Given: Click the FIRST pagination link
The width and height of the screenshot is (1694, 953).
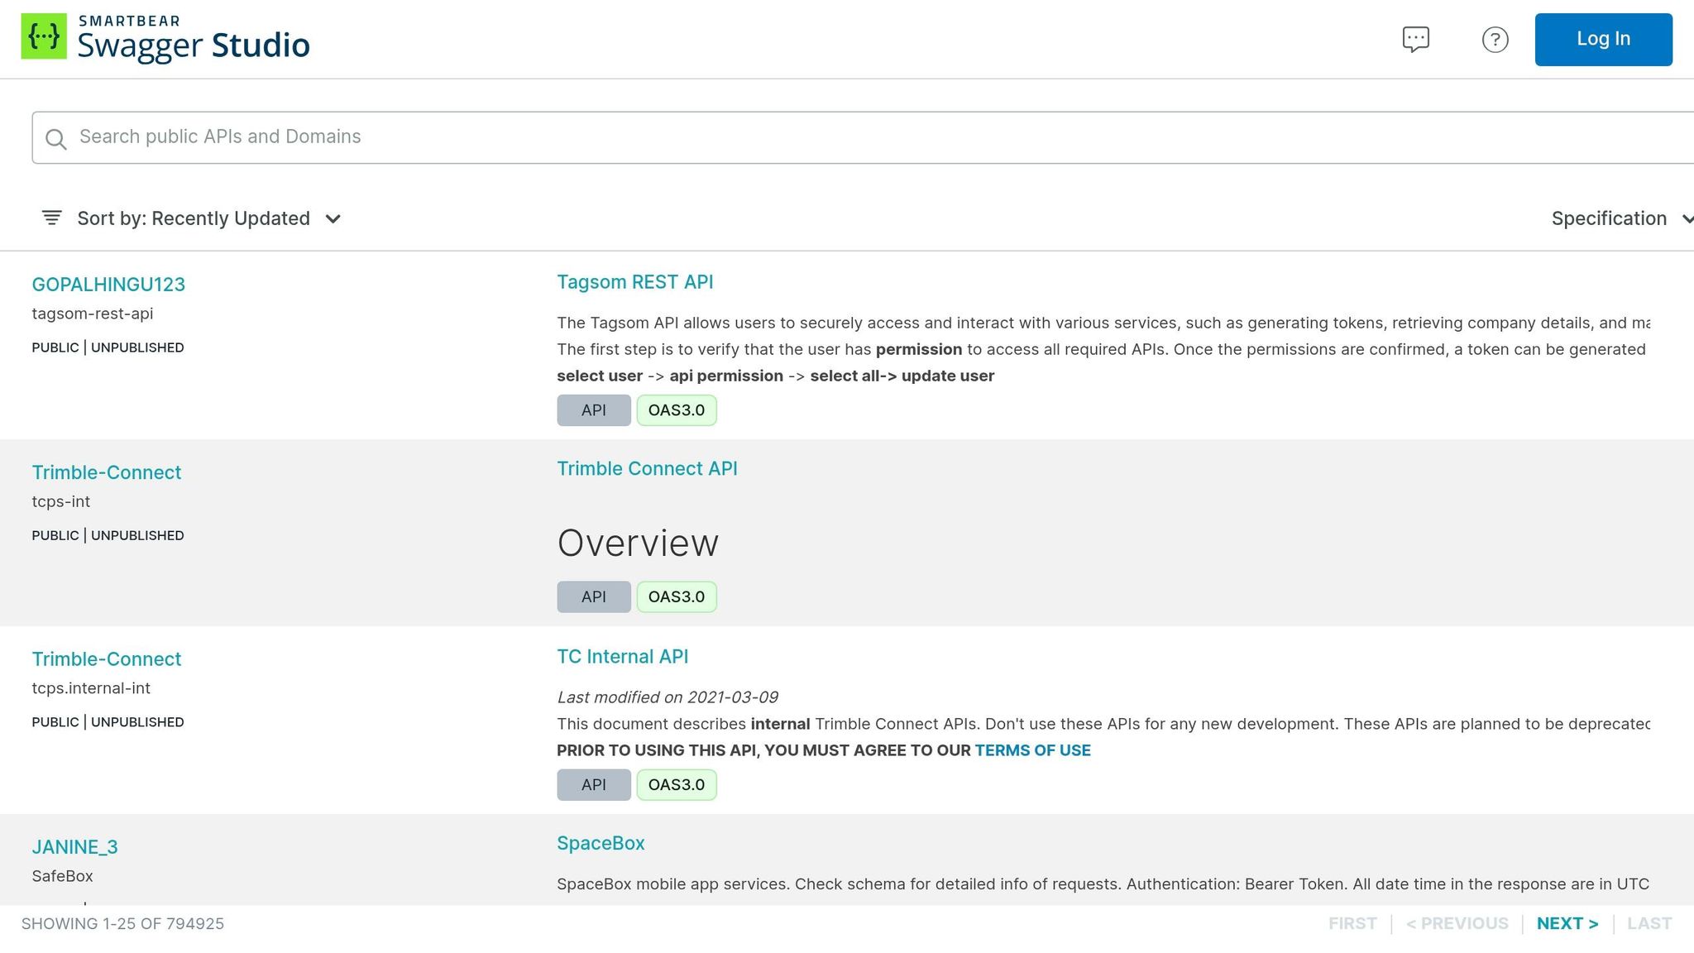Looking at the screenshot, I should (x=1352, y=924).
